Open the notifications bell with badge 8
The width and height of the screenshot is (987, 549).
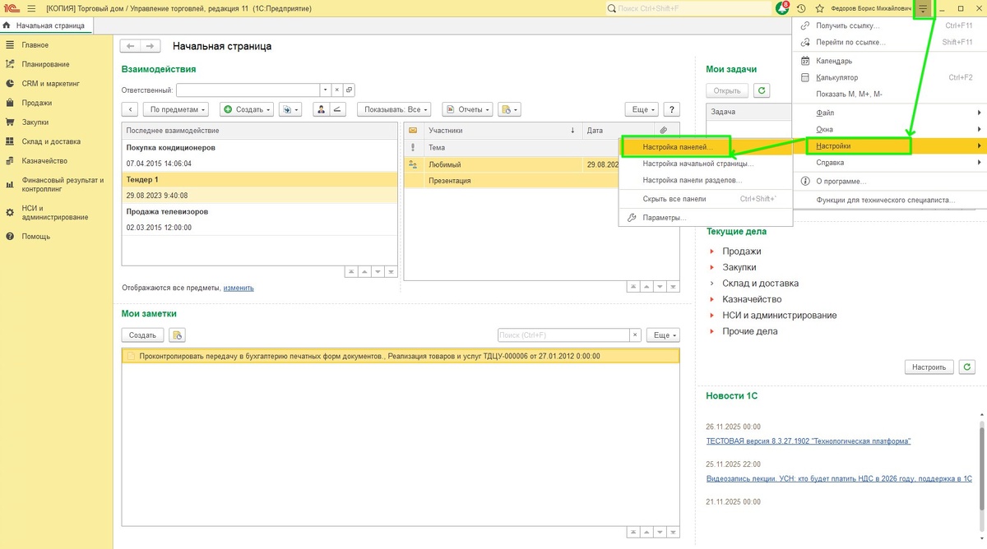pos(782,8)
